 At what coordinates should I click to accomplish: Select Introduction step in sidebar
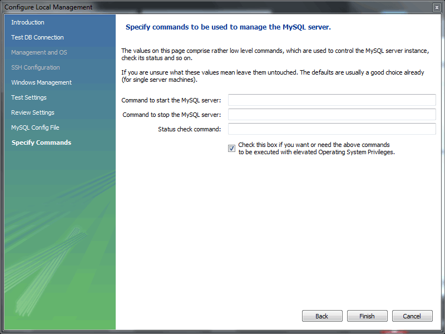pos(27,22)
